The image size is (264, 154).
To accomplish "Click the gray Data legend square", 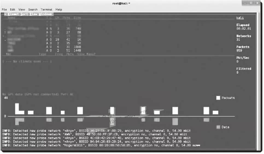I will pyautogui.click(x=218, y=127).
